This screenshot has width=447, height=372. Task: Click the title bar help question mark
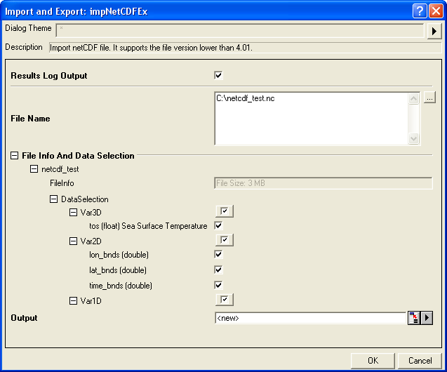[419, 11]
